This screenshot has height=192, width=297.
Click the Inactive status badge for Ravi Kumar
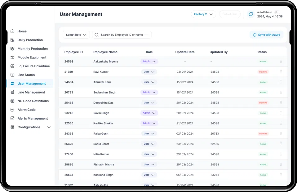point(263,72)
